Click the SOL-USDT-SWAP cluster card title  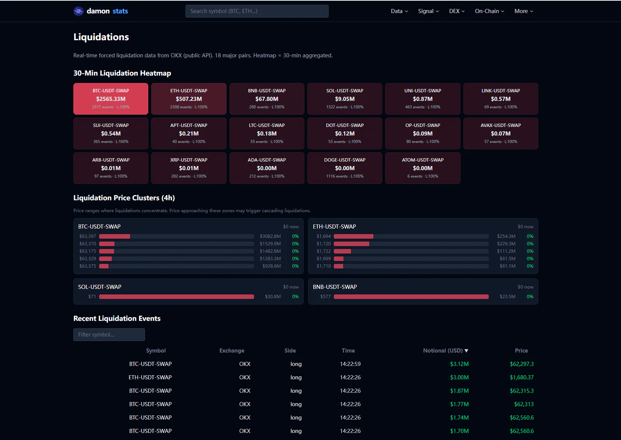[x=100, y=287]
